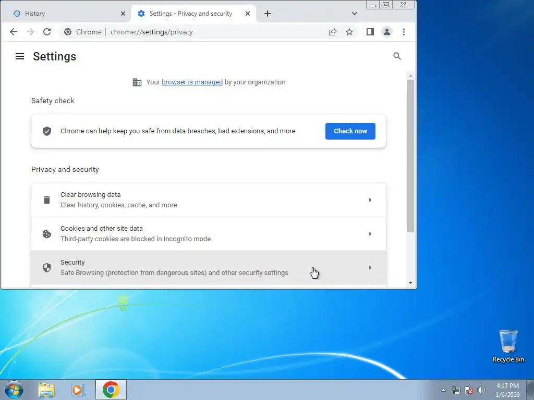Click the network tray icon
Screen dimensions: 534x400
point(456,391)
